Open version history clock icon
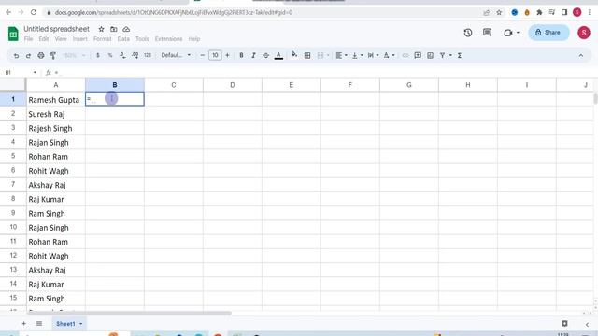 [x=468, y=33]
